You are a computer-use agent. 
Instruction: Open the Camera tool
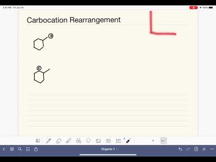108,141
